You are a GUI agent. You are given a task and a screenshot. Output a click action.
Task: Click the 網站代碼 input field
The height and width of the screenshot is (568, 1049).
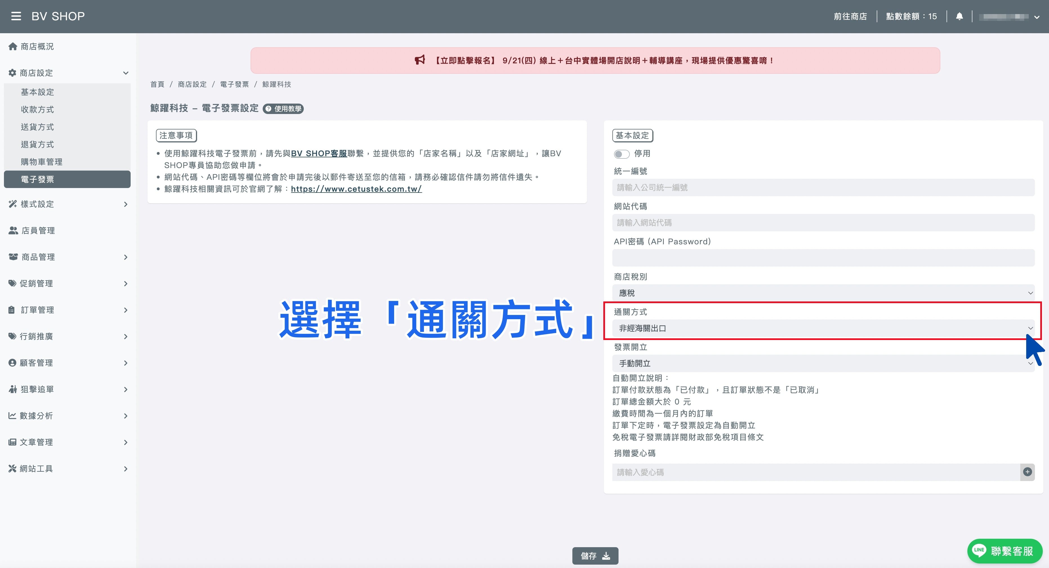pyautogui.click(x=823, y=223)
